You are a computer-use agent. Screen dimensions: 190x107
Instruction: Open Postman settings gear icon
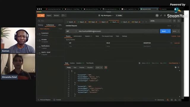[x=165, y=15]
